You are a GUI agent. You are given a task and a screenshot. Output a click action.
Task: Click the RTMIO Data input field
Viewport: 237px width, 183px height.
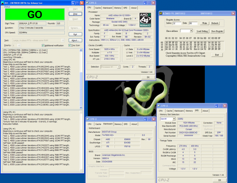[x=193, y=23]
